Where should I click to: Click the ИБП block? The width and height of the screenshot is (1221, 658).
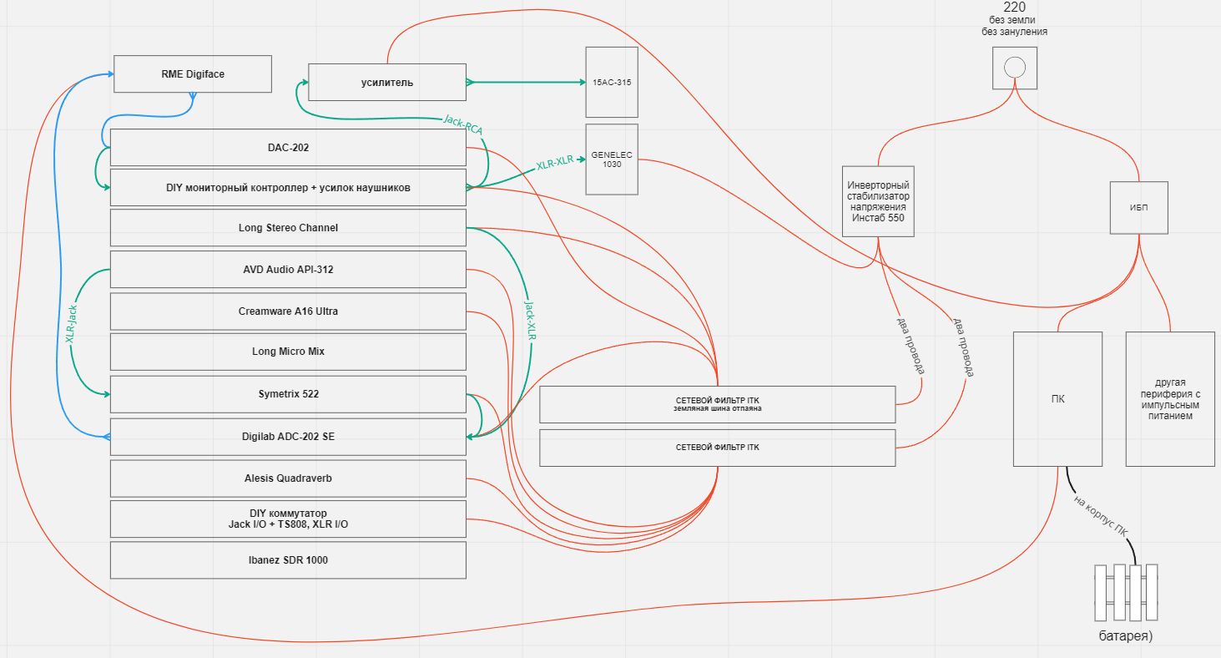pyautogui.click(x=1139, y=208)
